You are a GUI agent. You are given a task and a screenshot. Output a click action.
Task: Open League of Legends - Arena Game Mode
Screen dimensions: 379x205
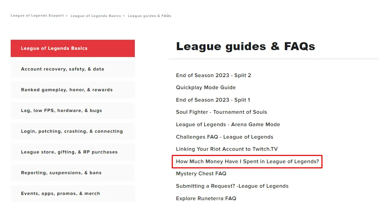pyautogui.click(x=228, y=124)
